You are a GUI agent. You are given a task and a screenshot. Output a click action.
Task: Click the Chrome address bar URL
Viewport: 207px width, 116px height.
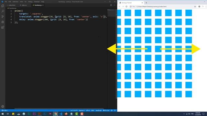[x=151, y=6]
